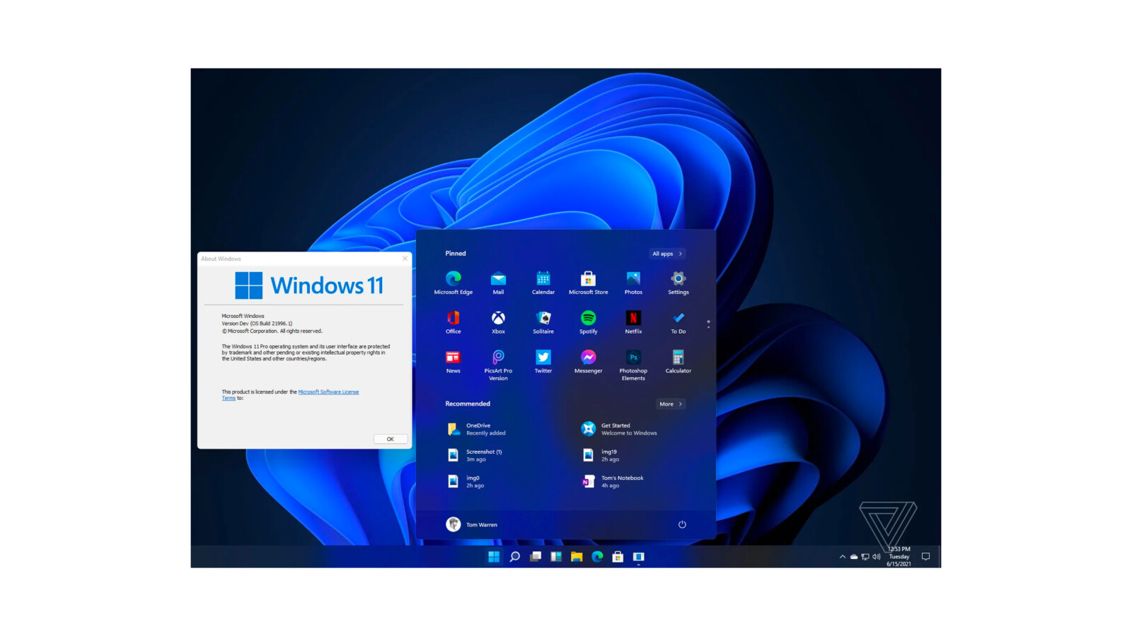Select the About Windows taskbar item
This screenshot has height=636, width=1132.
[x=638, y=557]
